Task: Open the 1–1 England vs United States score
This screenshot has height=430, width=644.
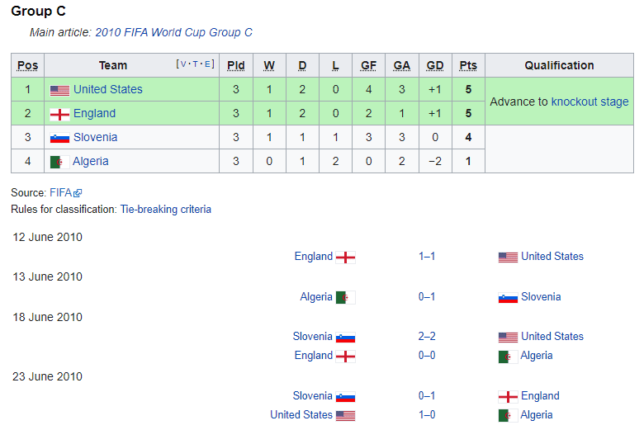Action: click(x=427, y=257)
